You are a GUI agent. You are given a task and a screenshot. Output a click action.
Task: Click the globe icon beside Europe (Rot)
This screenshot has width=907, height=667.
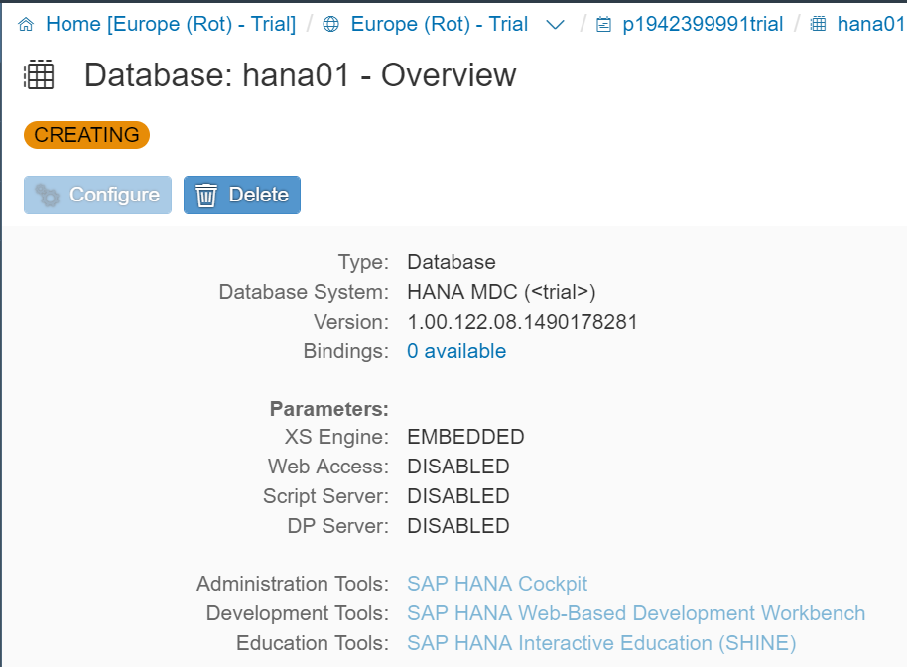coord(330,24)
